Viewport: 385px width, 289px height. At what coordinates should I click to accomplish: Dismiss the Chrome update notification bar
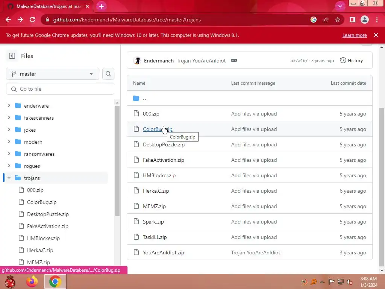(x=376, y=35)
